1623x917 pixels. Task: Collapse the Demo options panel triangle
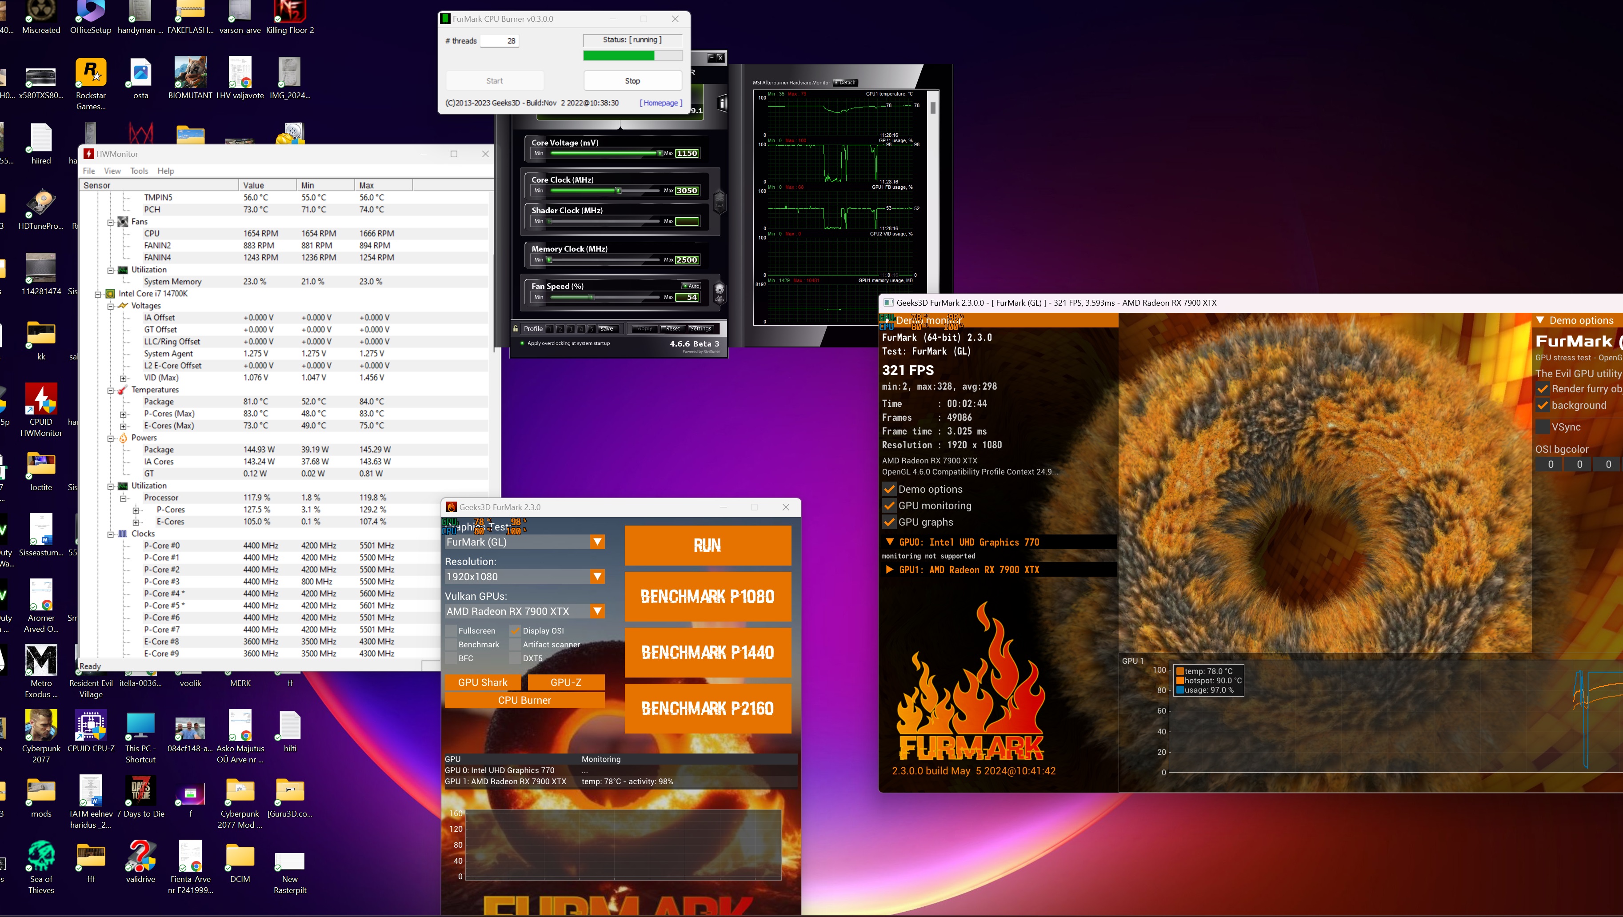pos(1540,321)
